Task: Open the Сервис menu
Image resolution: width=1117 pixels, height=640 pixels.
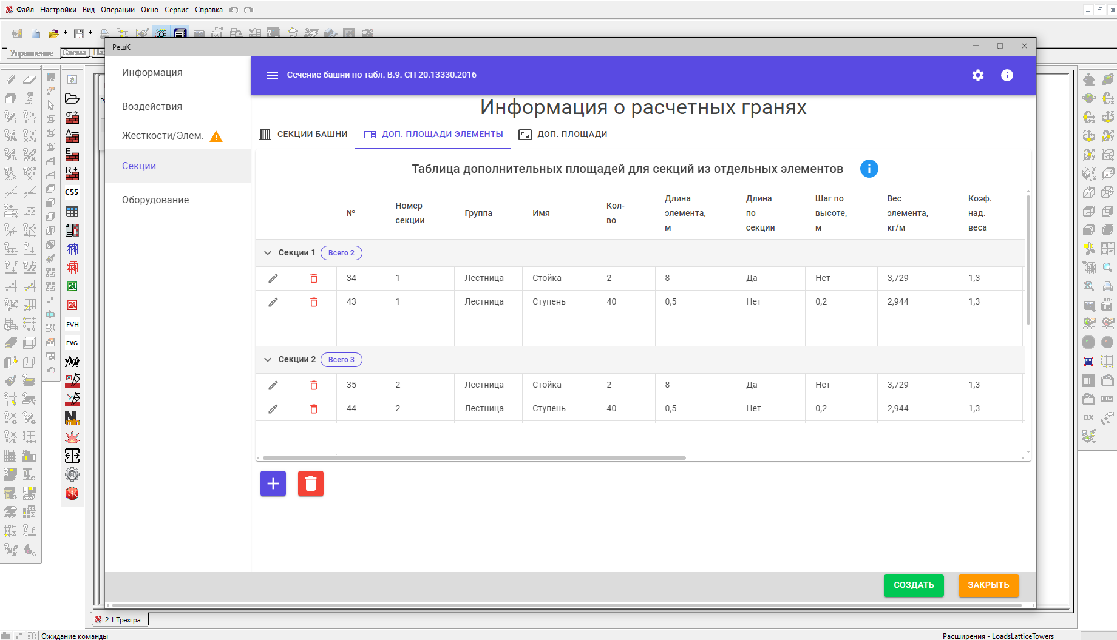Action: pyautogui.click(x=176, y=10)
